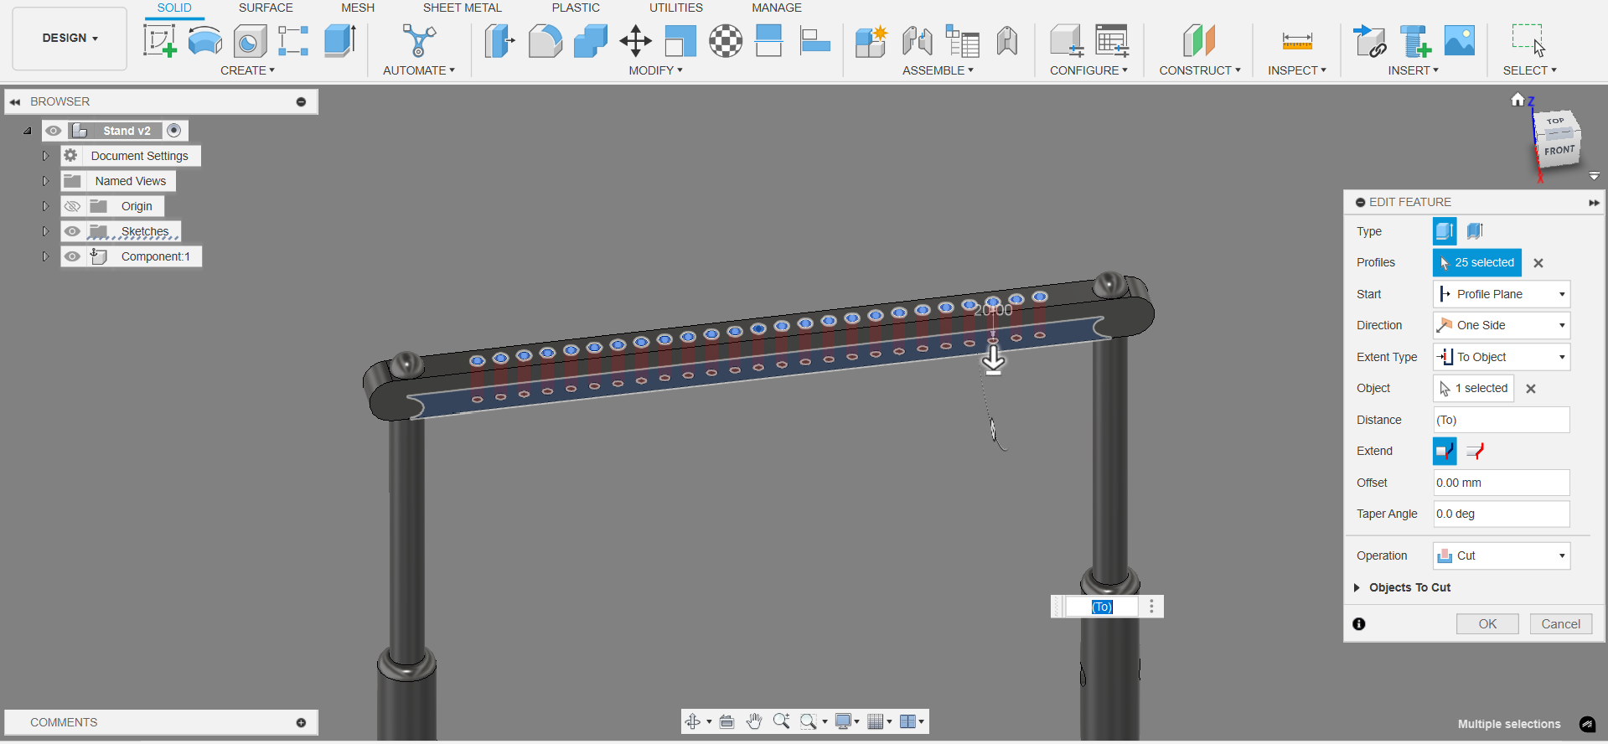Viewport: 1608px width, 744px height.
Task: Select the Create Sketch tool
Action: 159,40
